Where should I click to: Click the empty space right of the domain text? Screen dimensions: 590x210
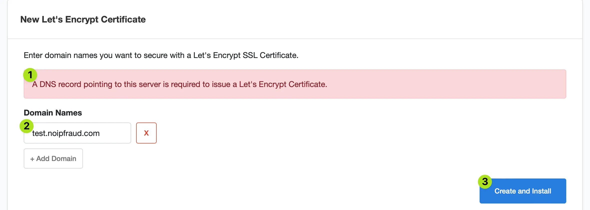click(115, 133)
